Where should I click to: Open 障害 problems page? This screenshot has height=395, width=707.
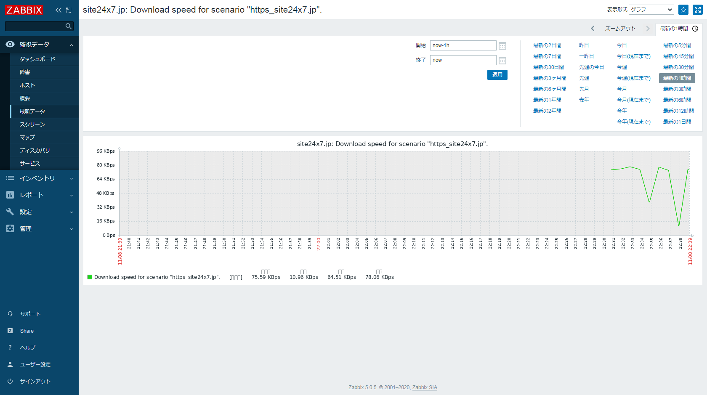[44, 72]
